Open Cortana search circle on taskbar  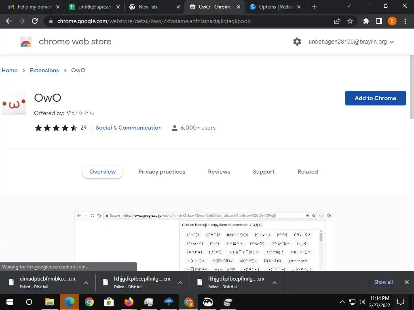[29, 302]
